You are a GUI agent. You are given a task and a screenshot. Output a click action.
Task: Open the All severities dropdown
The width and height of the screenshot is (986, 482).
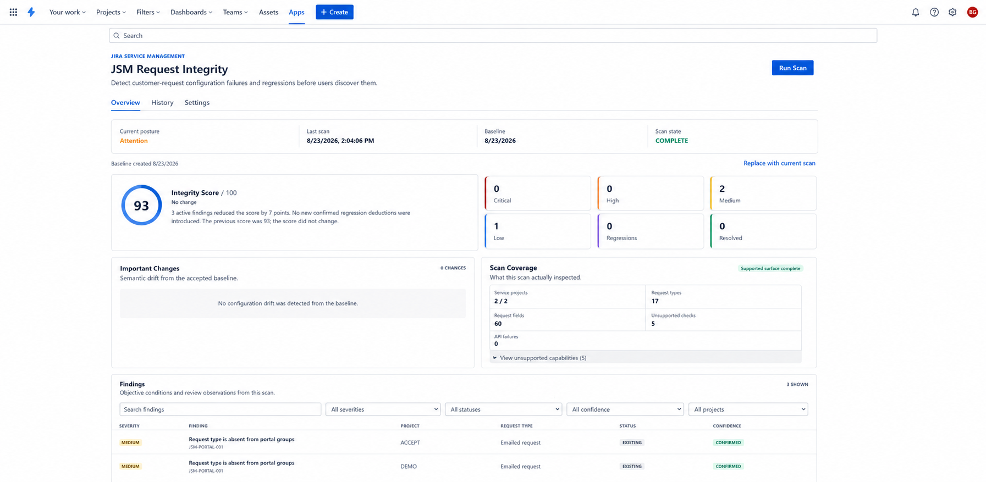(383, 409)
